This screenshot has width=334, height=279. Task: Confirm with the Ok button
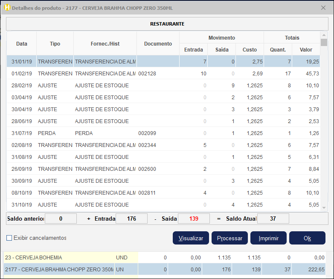click(307, 238)
